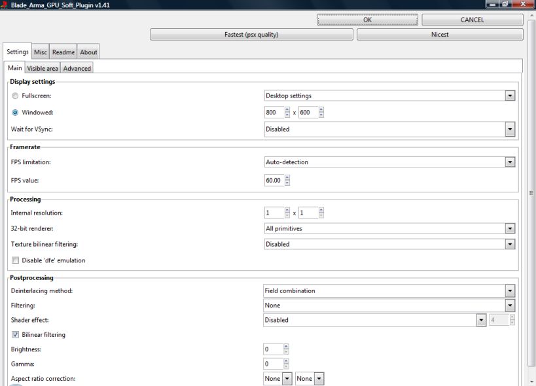This screenshot has height=386, width=536.
Task: Click the vertical scrollbar thumb on the right
Action: (531, 193)
